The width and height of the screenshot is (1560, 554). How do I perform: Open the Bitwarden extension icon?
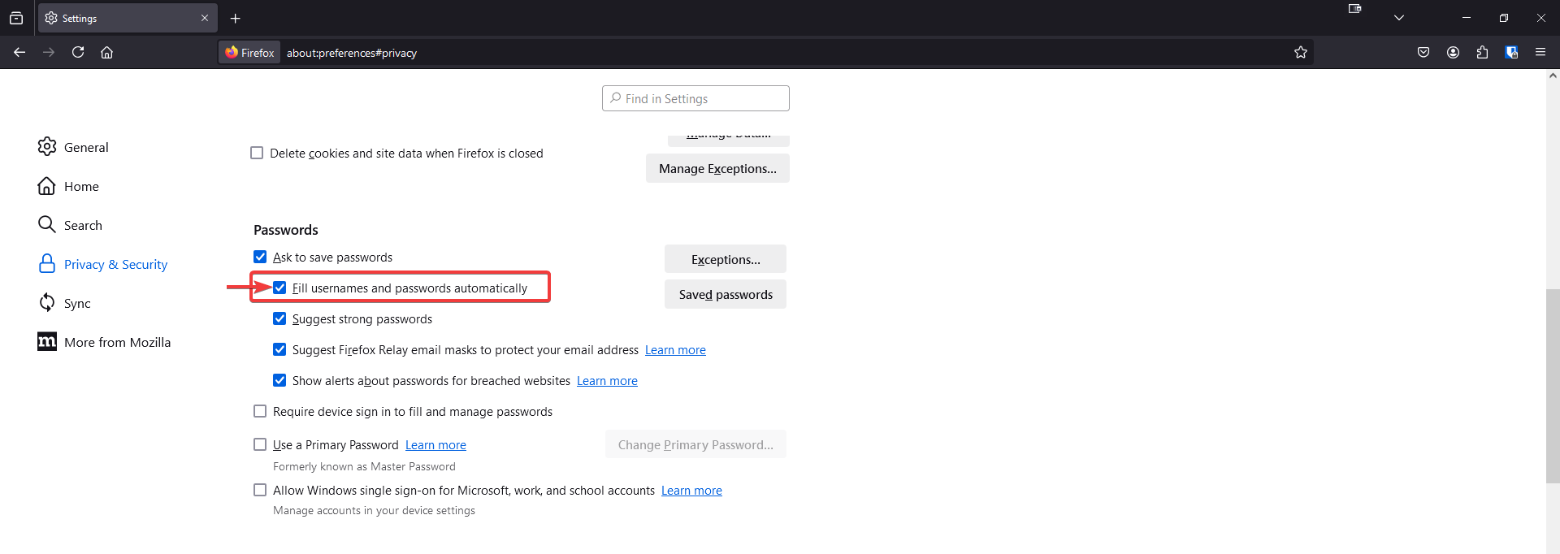[1511, 52]
